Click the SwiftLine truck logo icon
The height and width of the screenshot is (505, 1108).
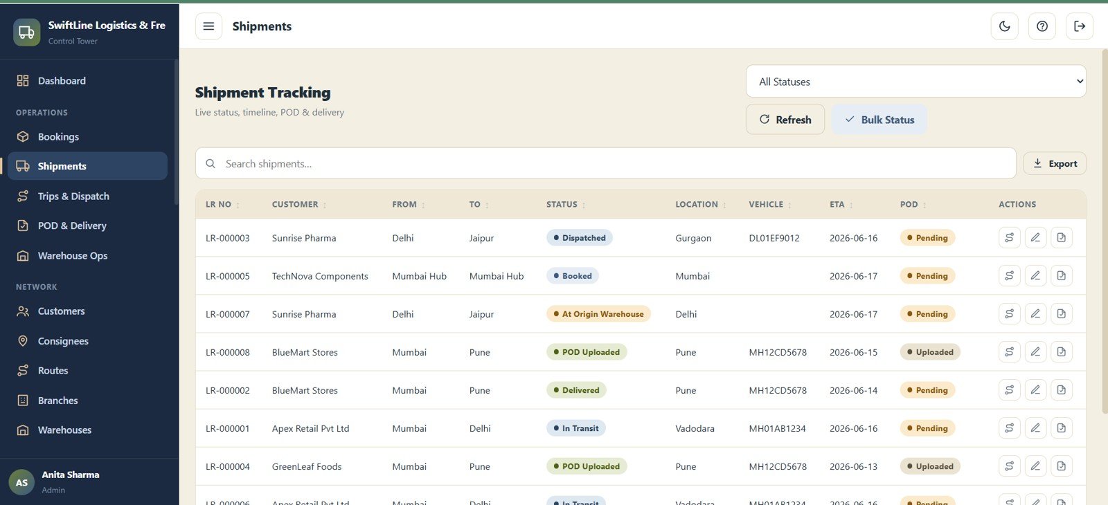pyautogui.click(x=26, y=33)
